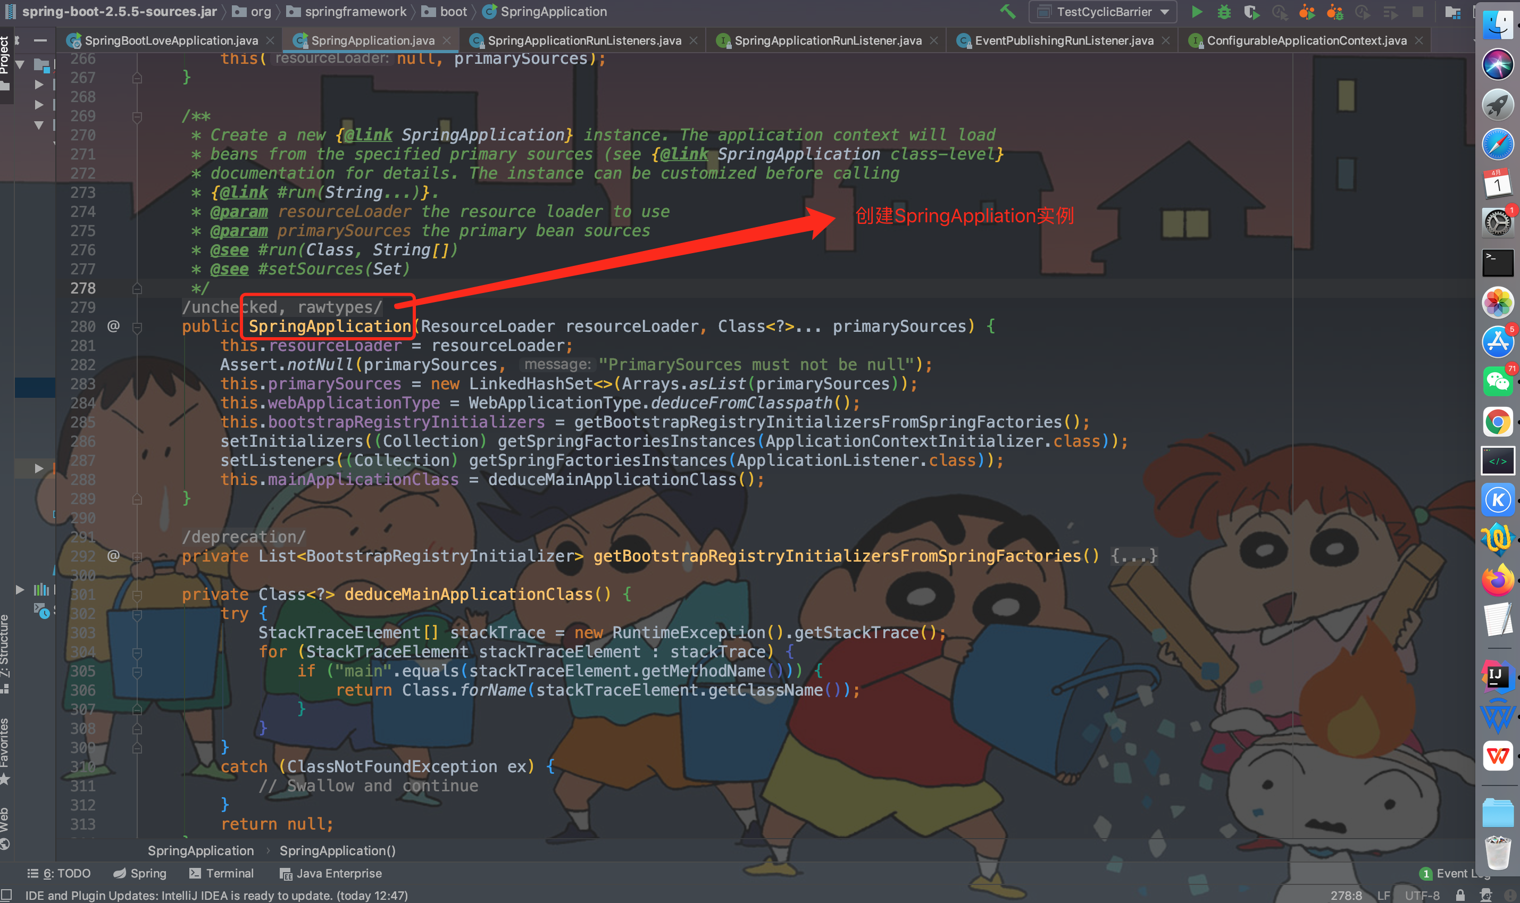Run TestCyclicBarrier with the green play icon
The width and height of the screenshot is (1520, 903).
[1196, 12]
